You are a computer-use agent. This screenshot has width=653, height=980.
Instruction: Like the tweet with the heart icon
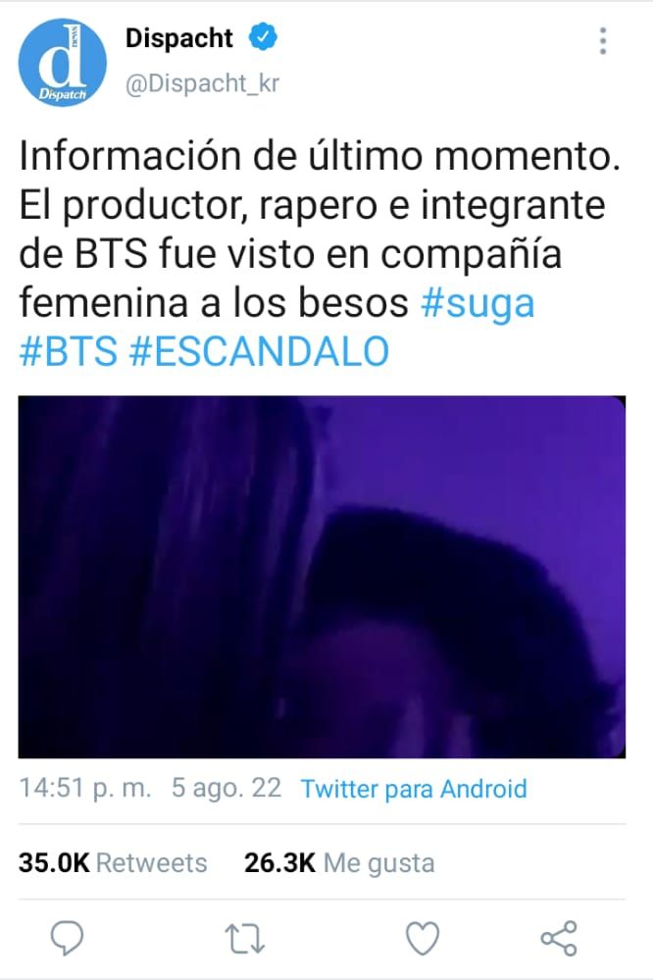tap(423, 938)
